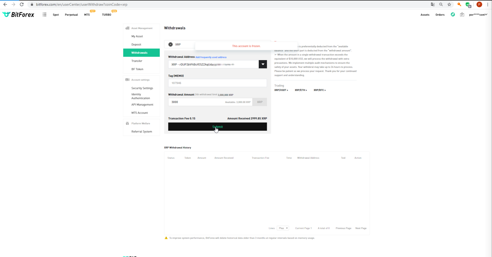The image size is (492, 257).
Task: Expand the withdrawal address dropdown arrow
Action: 263,64
